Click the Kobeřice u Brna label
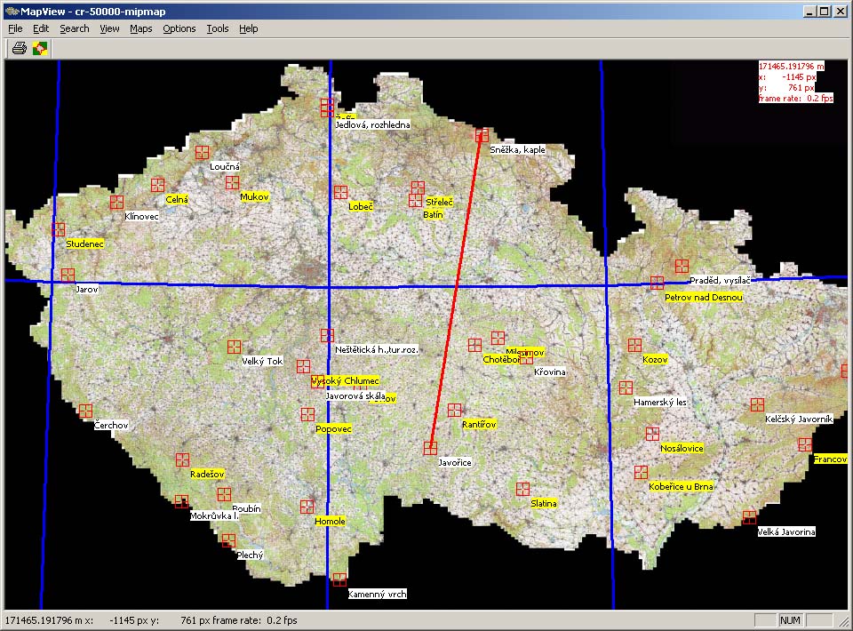Screen dimensions: 853x631 coord(681,487)
